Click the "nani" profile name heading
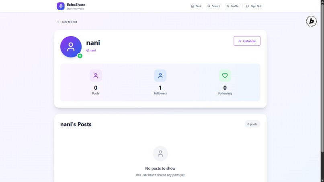Screen dimensions: 324x182 click(93, 43)
